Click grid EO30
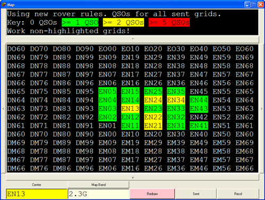The height and width of the screenshot is (200, 265). [176, 49]
